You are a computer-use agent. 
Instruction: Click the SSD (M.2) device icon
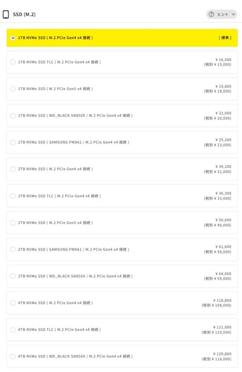(6, 15)
